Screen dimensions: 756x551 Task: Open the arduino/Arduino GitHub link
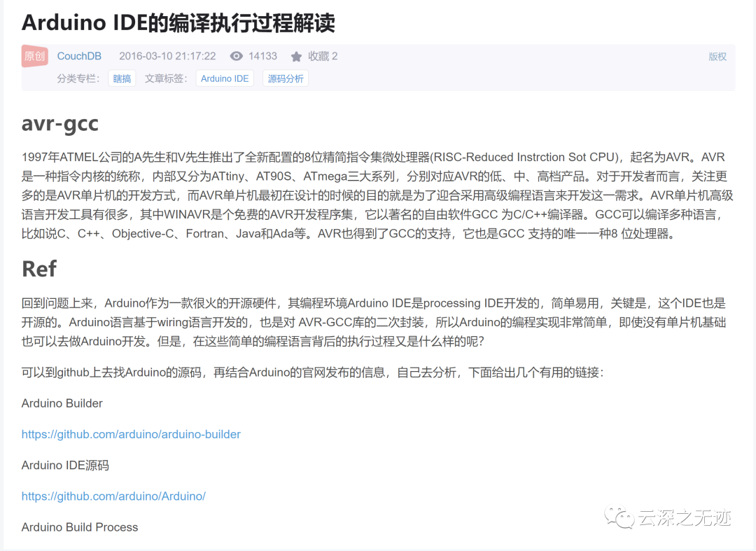114,496
